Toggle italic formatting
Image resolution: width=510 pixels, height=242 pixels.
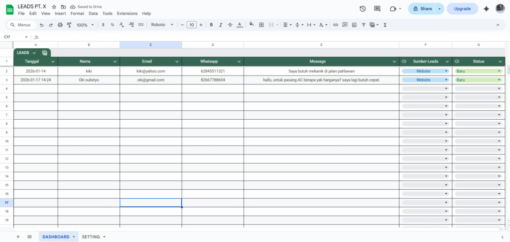click(221, 25)
